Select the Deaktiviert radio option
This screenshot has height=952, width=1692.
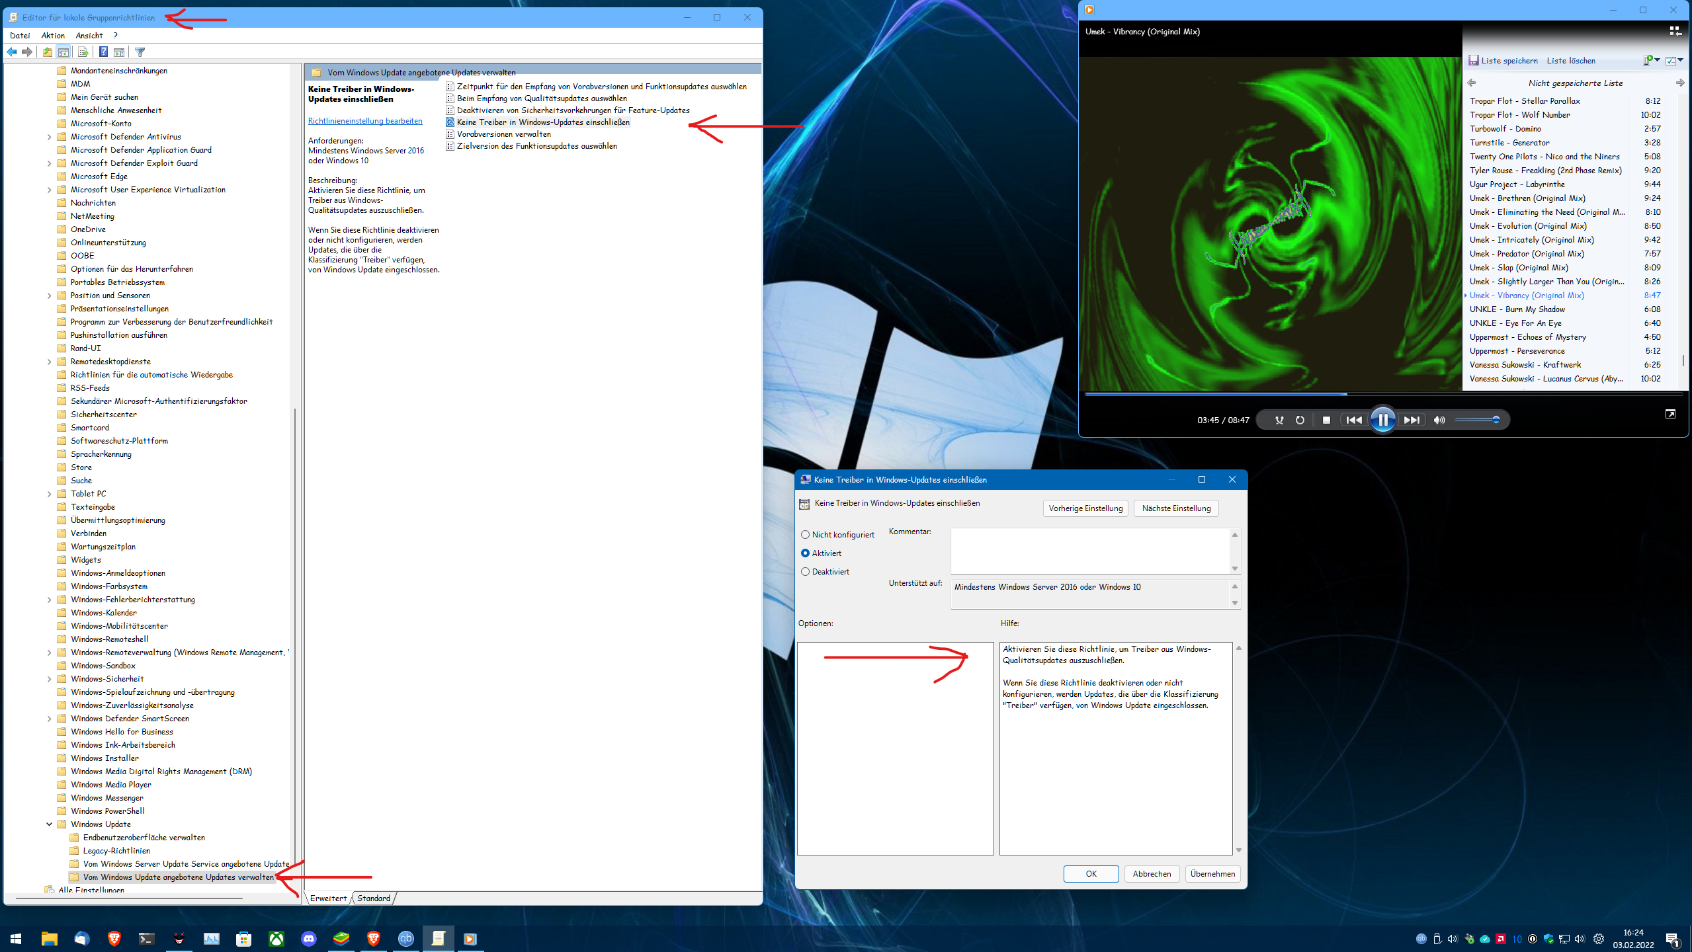coord(805,572)
